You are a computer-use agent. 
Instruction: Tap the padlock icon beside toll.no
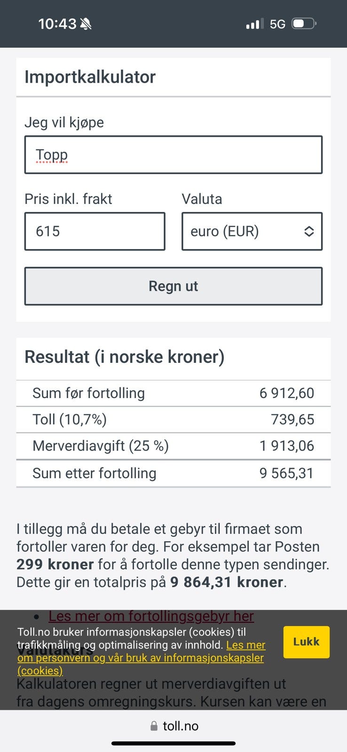click(x=154, y=726)
